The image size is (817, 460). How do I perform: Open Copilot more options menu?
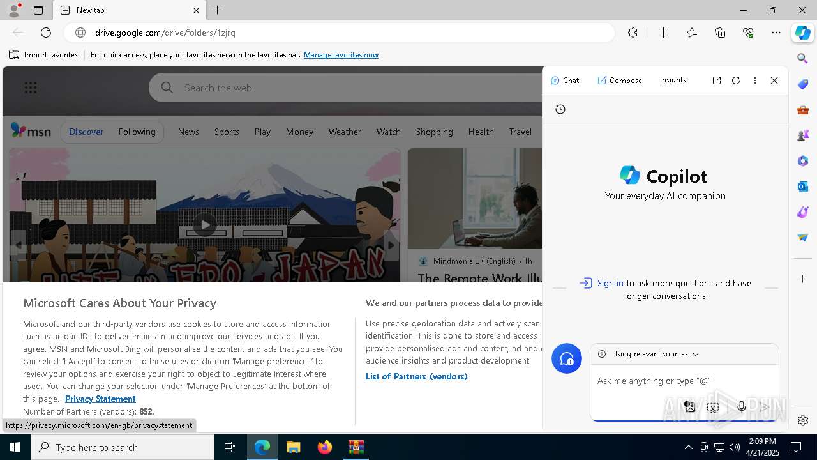pyautogui.click(x=755, y=80)
